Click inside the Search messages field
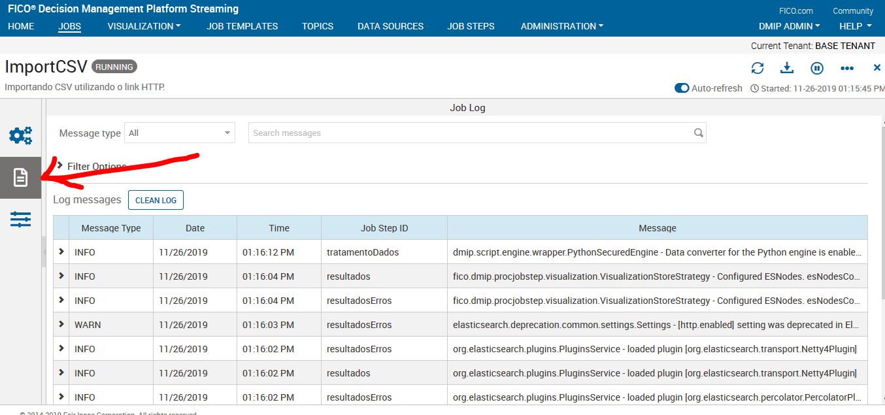This screenshot has width=885, height=415. coord(458,133)
